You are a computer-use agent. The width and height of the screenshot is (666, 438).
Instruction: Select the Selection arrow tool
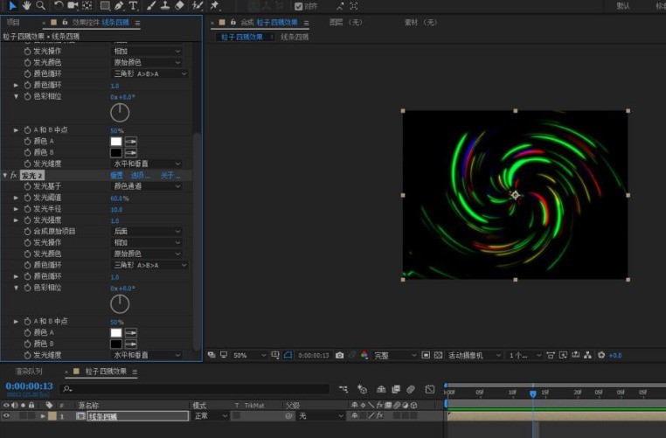pyautogui.click(x=13, y=5)
